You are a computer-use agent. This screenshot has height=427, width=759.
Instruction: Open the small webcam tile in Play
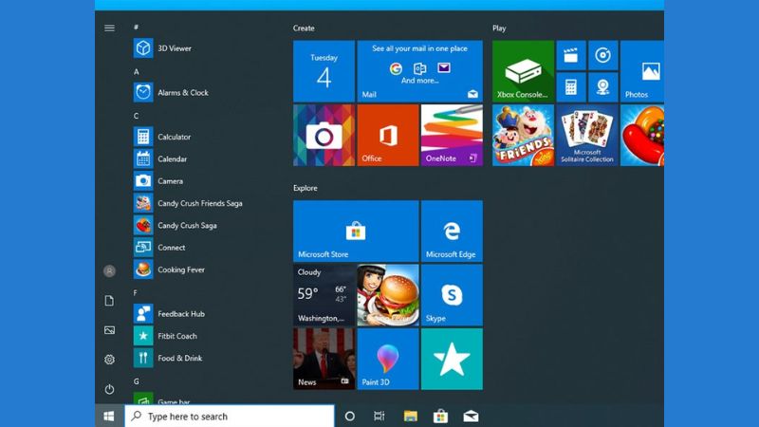[603, 87]
